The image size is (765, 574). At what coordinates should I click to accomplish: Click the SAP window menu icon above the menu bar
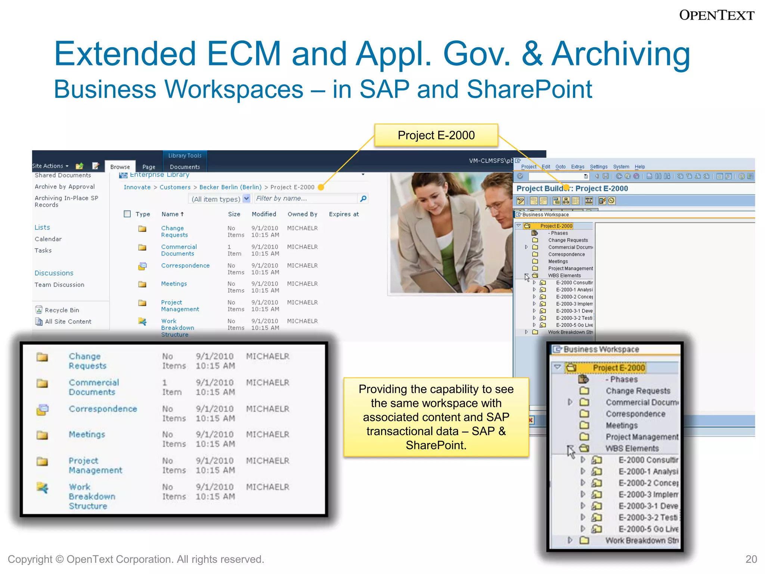[x=518, y=161]
